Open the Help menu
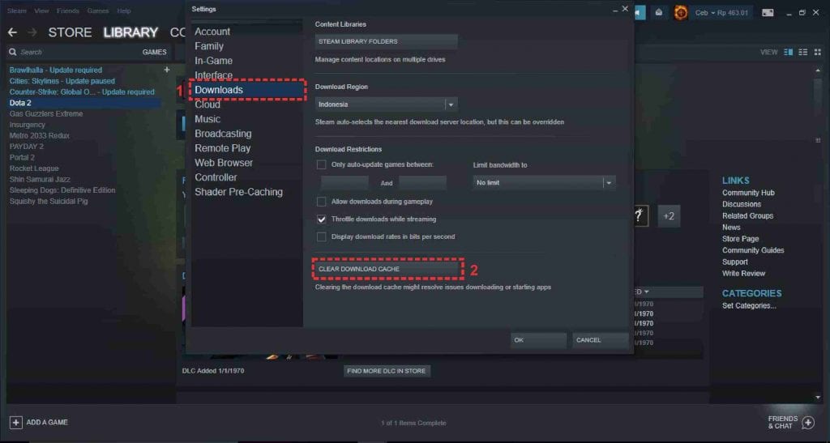This screenshot has height=443, width=830. (x=124, y=11)
